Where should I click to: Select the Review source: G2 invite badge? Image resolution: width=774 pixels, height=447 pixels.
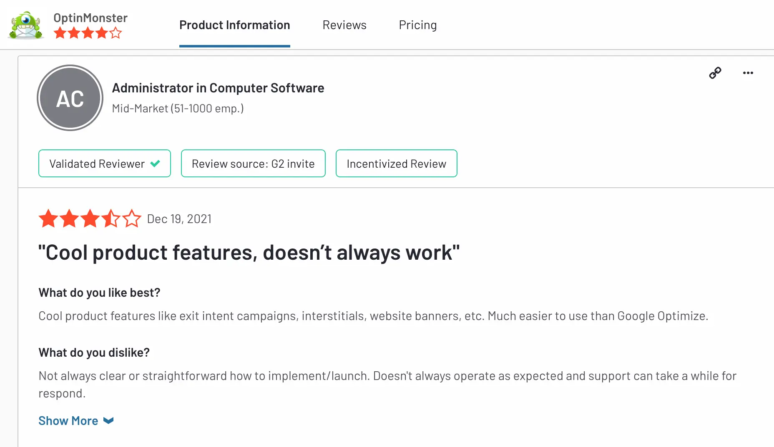coord(253,164)
